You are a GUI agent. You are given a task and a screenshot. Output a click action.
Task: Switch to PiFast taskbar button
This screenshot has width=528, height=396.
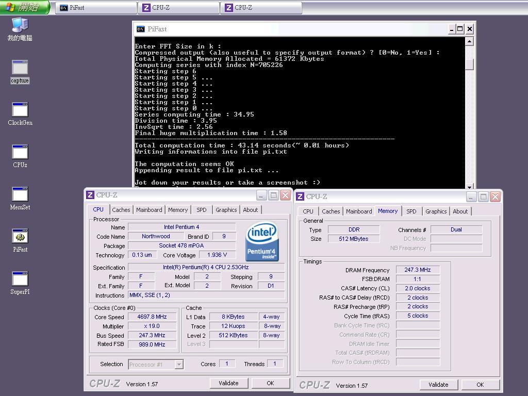(x=96, y=7)
